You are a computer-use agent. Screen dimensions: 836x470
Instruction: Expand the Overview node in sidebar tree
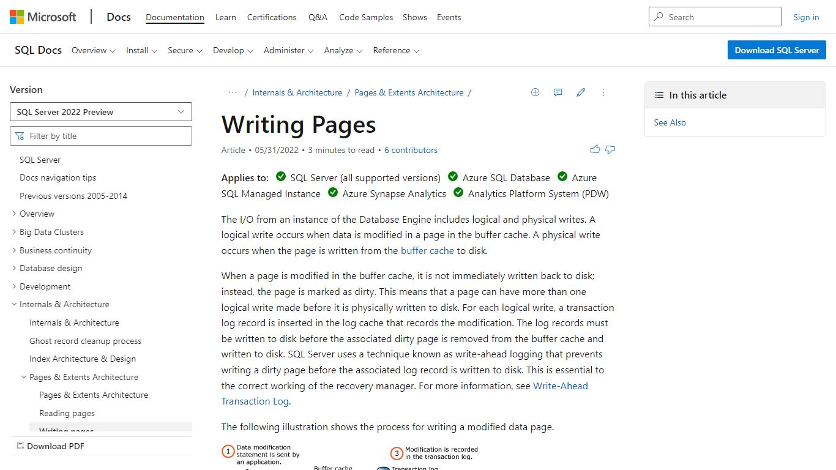pos(14,214)
